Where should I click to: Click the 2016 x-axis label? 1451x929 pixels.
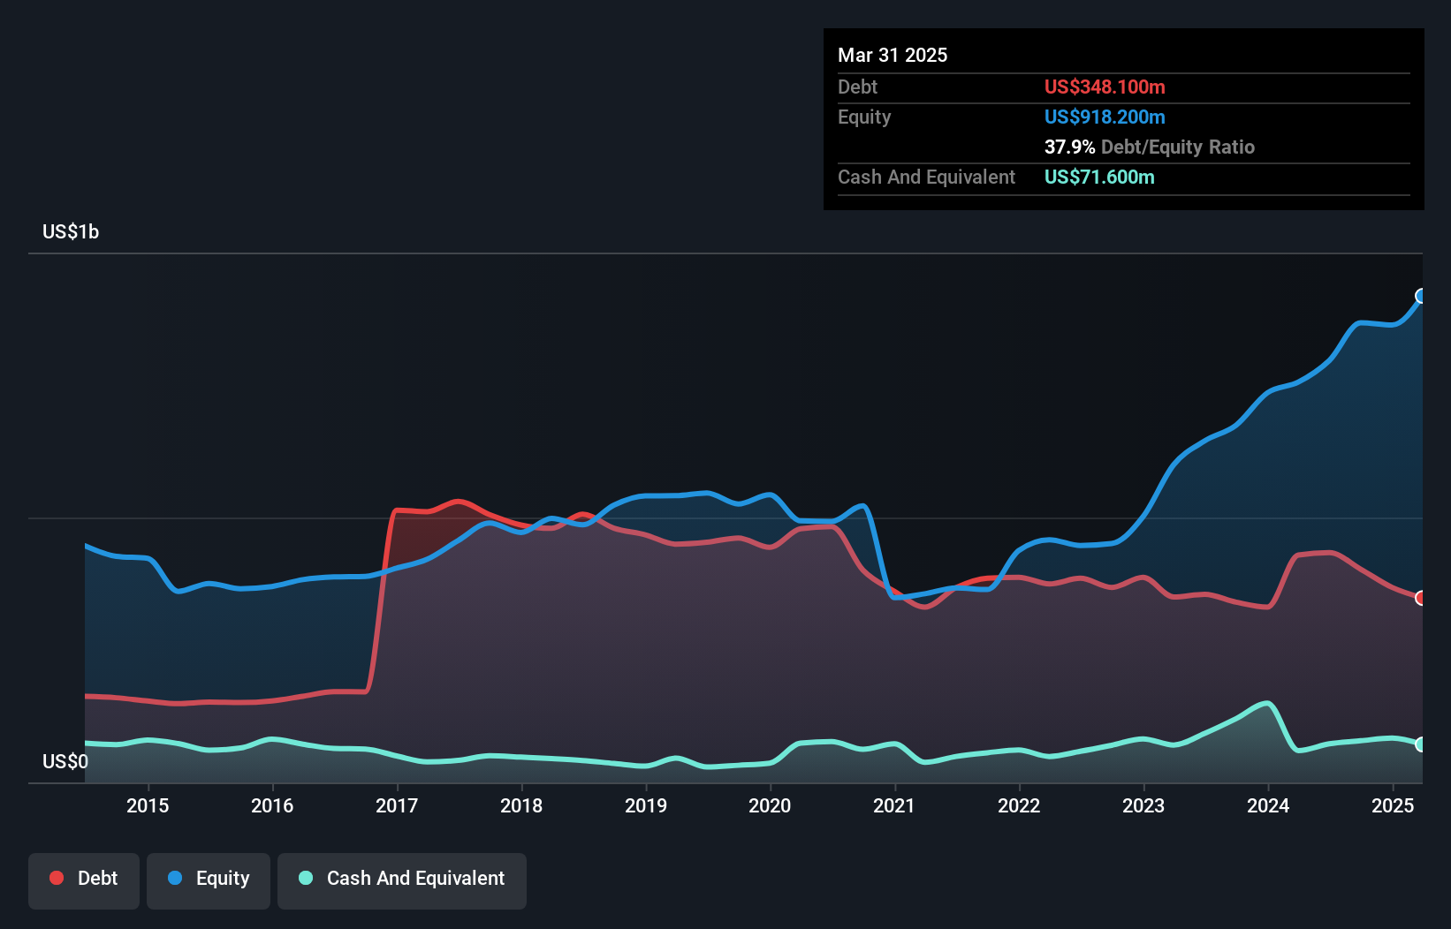[272, 805]
